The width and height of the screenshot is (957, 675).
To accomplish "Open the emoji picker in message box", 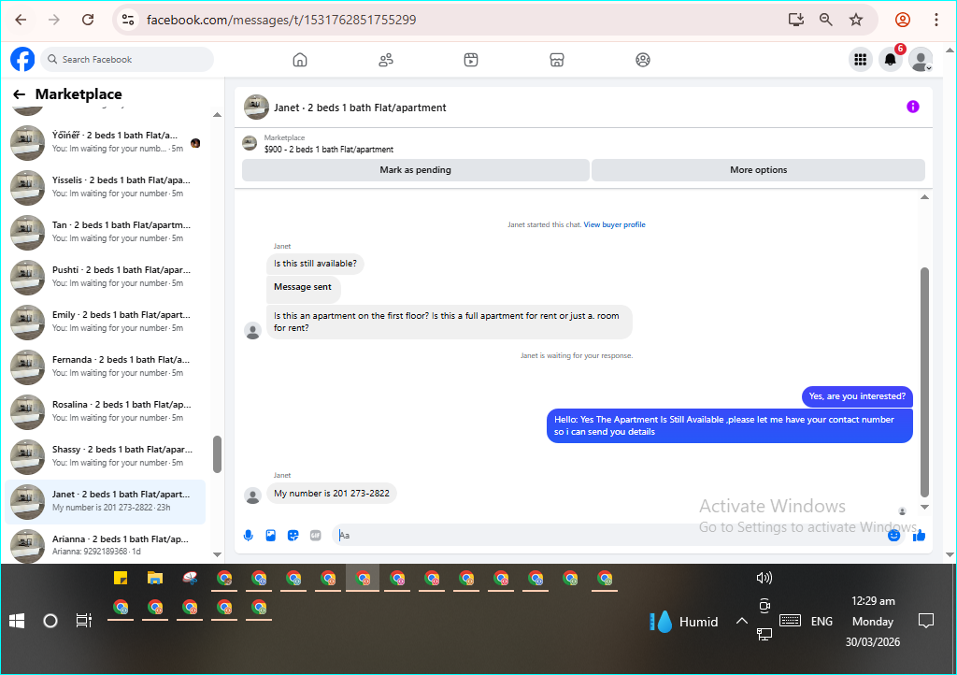I will 893,536.
